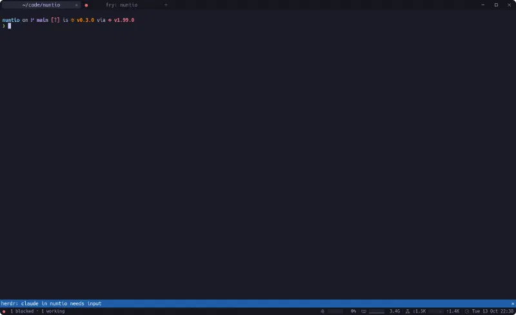516x315 pixels.
Task: Dismiss the herdr notification with its X
Action: [512, 303]
